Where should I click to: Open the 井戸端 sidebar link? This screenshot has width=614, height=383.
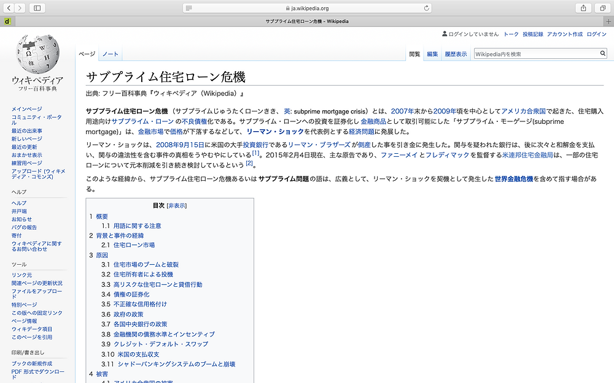tap(19, 211)
